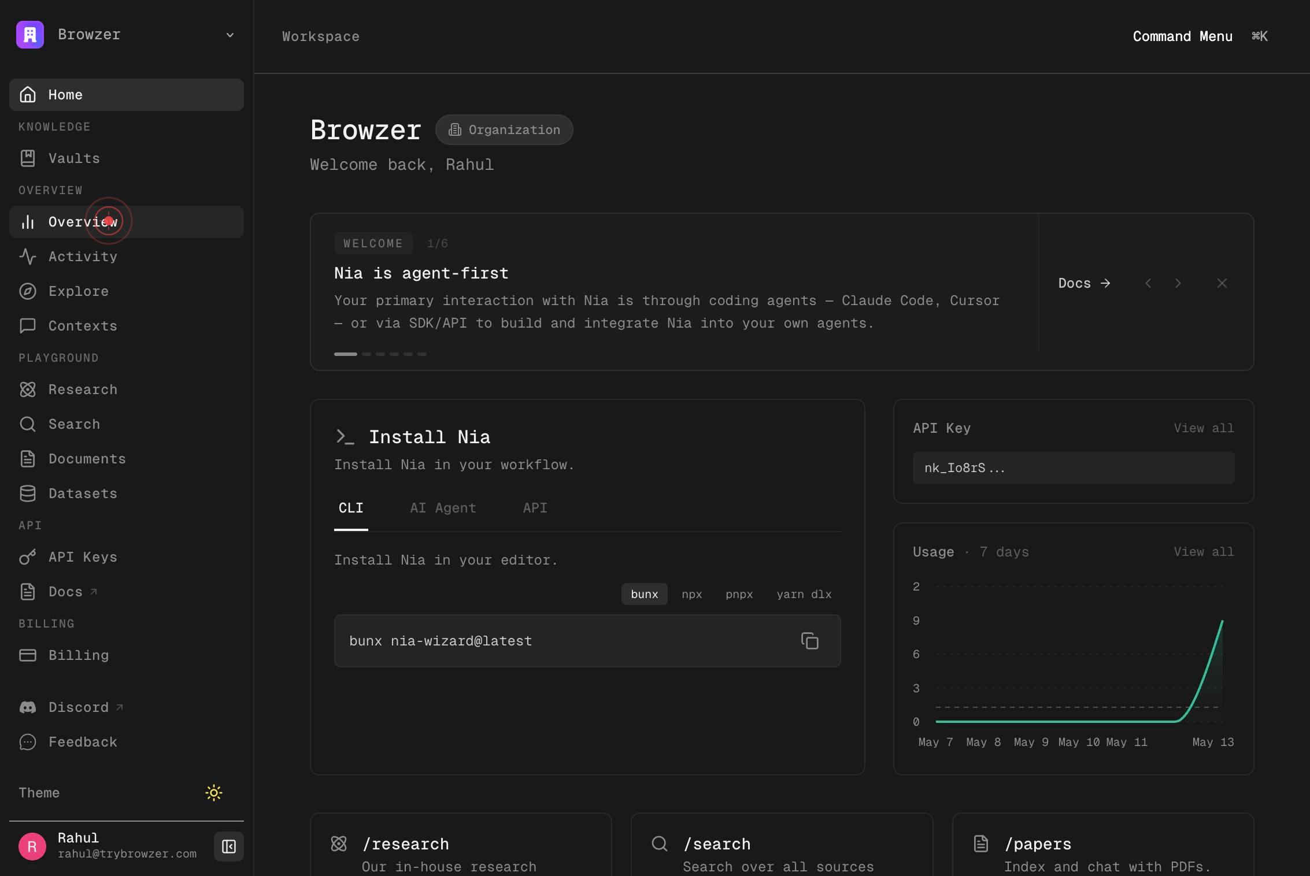Click the Docs icon in the sidebar
This screenshot has width=1310, height=876.
(x=28, y=592)
